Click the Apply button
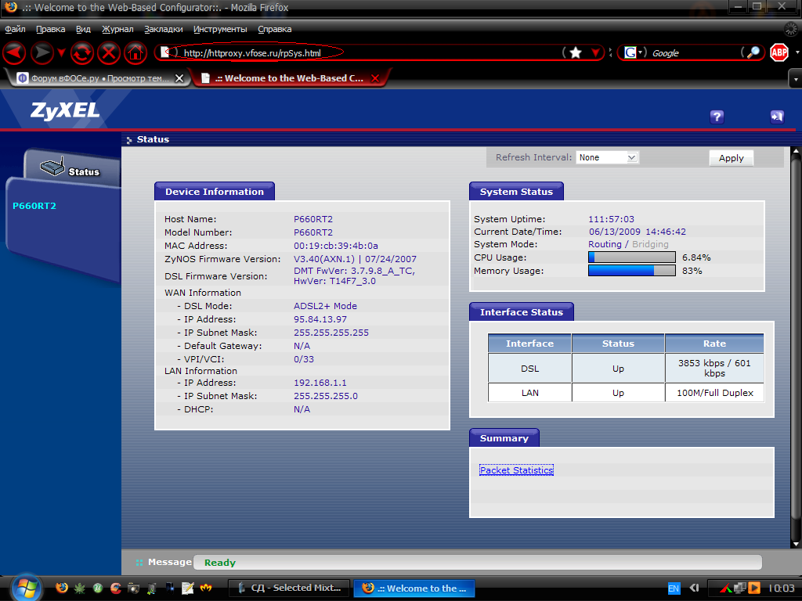This screenshot has height=601, width=802. click(731, 157)
